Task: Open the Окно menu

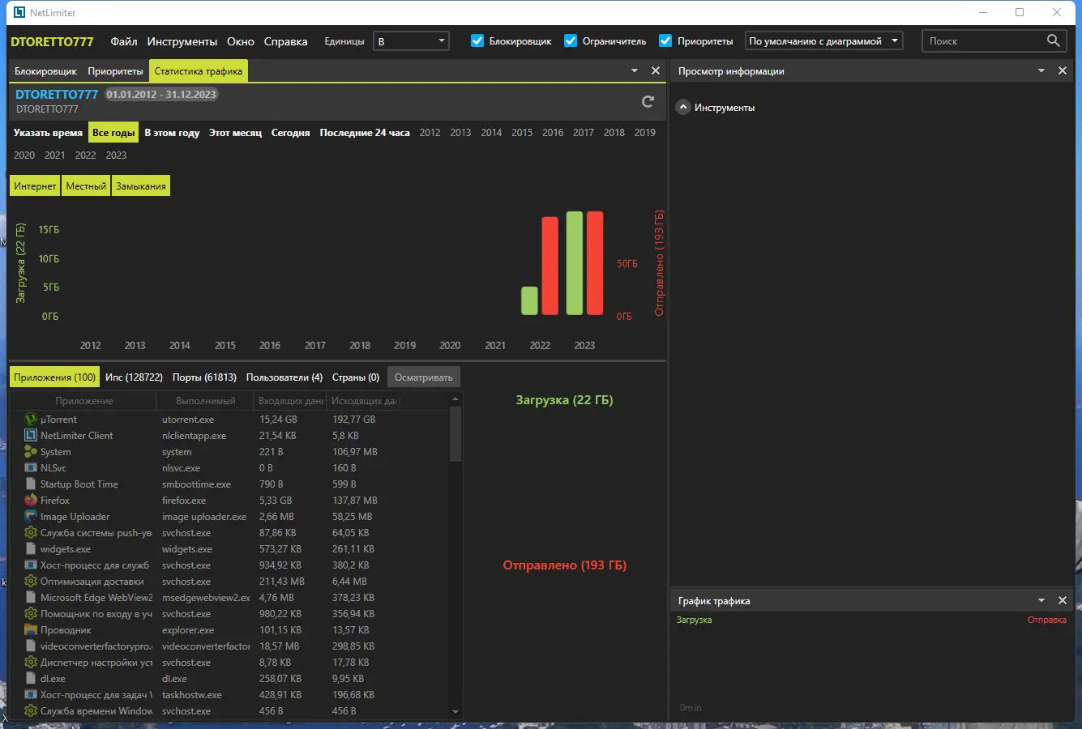Action: [241, 41]
